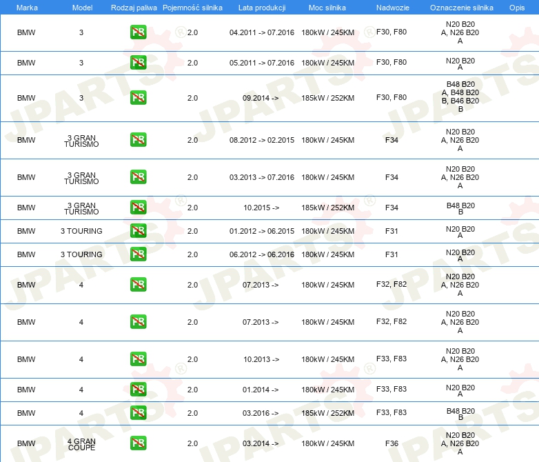Viewport: 539px width, 462px height.
Task: Click petrol fuel icon in 10.2013 row
Action: [x=138, y=359]
